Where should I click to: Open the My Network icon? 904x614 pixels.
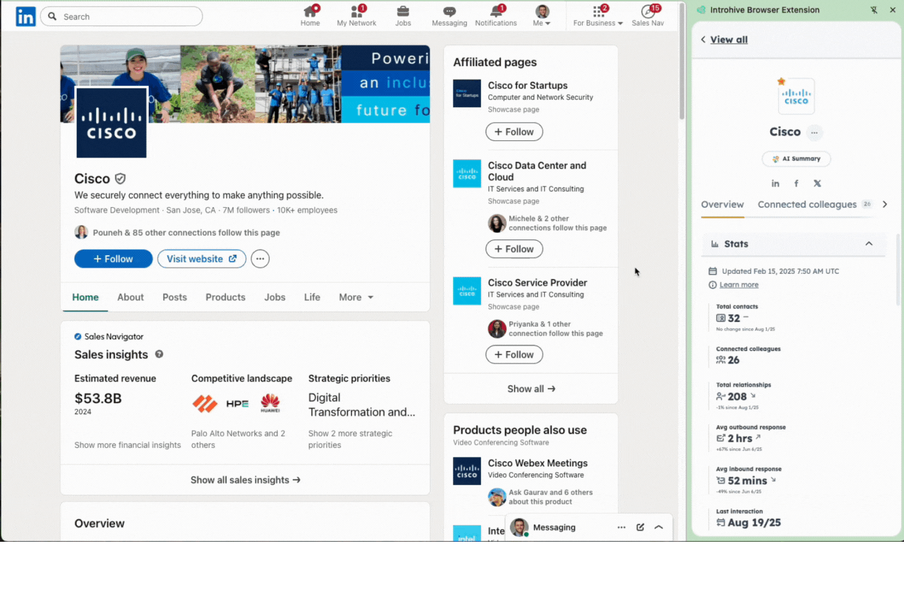coord(356,12)
